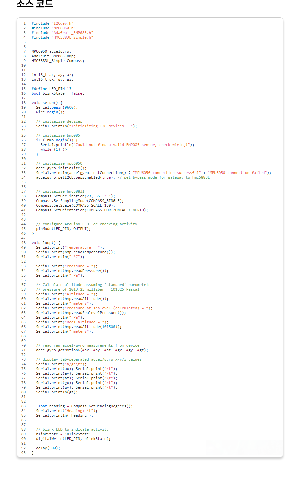Click the Compass.SetDeclination(23, 35, 'E') line

[75, 196]
